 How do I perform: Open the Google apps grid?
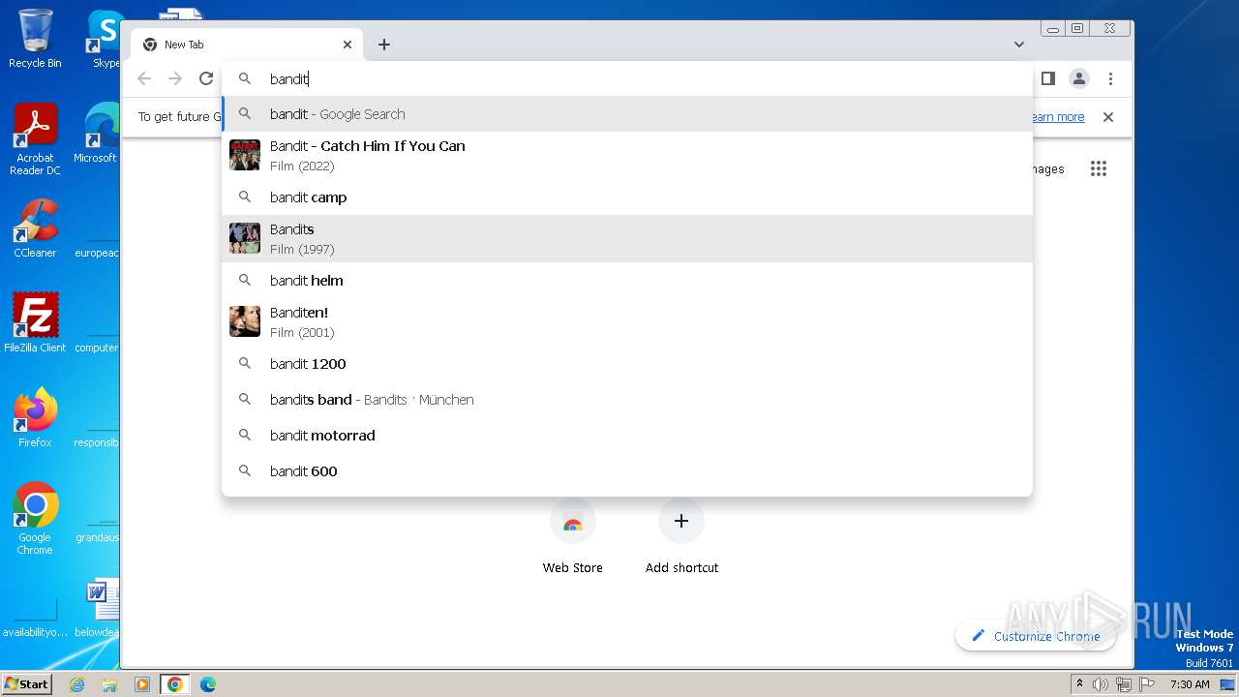point(1098,168)
